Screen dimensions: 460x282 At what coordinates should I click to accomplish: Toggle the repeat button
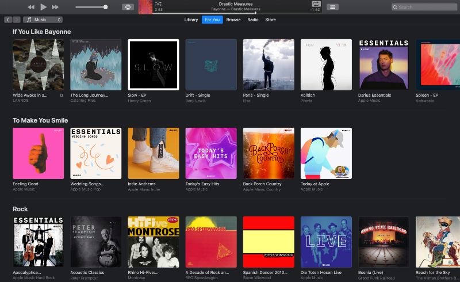click(316, 4)
